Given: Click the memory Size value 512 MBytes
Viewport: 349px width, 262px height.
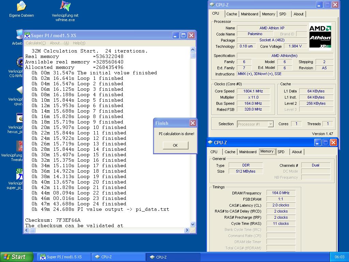Looking at the screenshot, I should (x=246, y=171).
